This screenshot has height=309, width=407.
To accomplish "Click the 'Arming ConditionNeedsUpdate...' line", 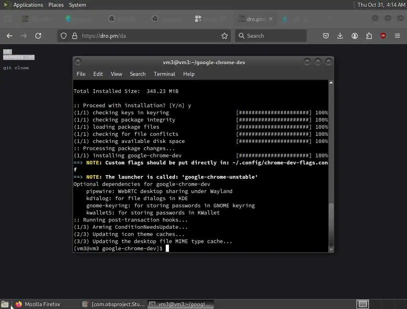I will (130, 227).
